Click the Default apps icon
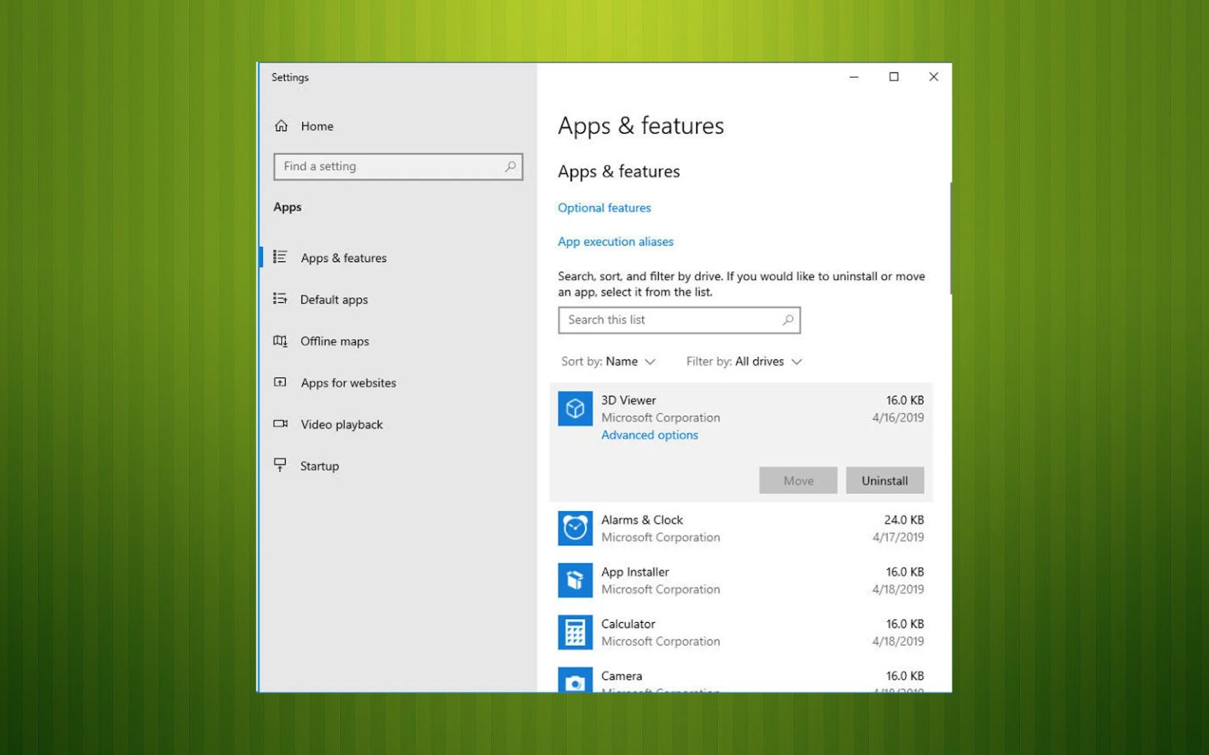1209x755 pixels. pos(280,299)
